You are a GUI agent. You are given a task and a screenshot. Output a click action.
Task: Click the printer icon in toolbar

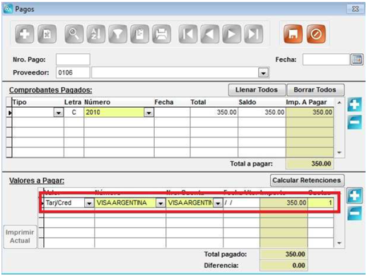pyautogui.click(x=162, y=34)
